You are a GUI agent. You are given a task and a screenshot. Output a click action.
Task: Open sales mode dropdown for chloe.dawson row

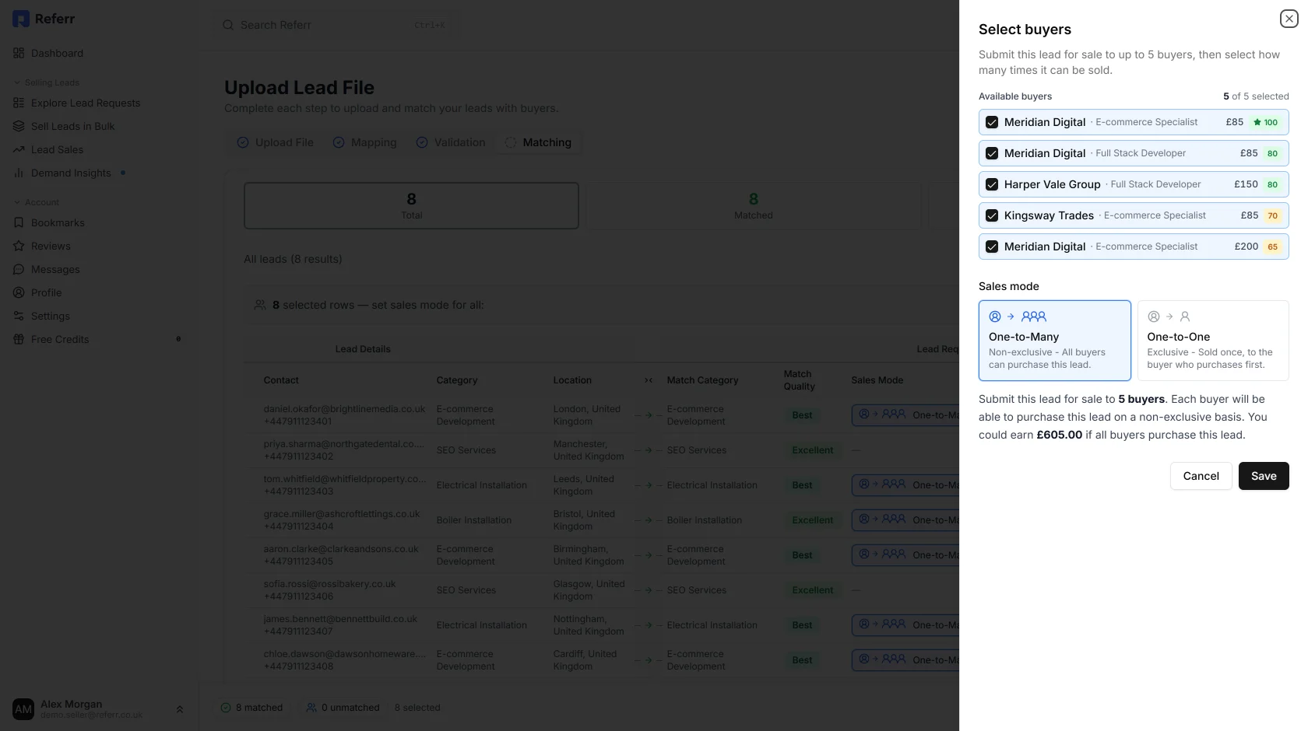(x=905, y=660)
